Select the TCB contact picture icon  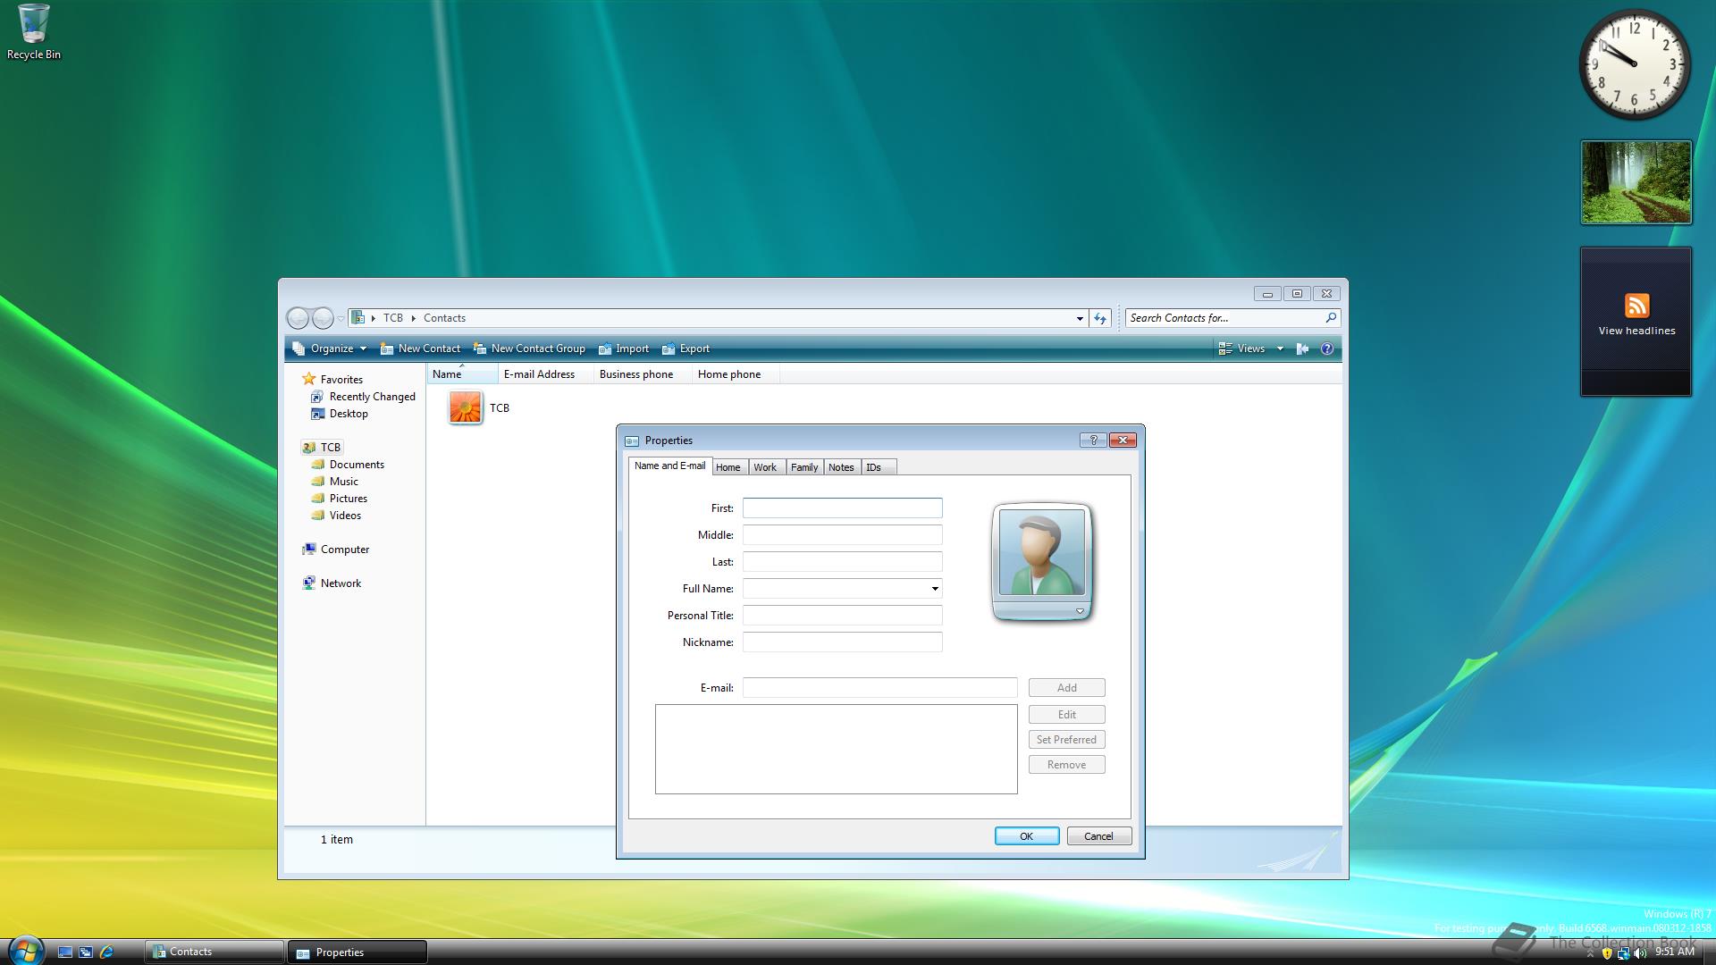(x=465, y=407)
